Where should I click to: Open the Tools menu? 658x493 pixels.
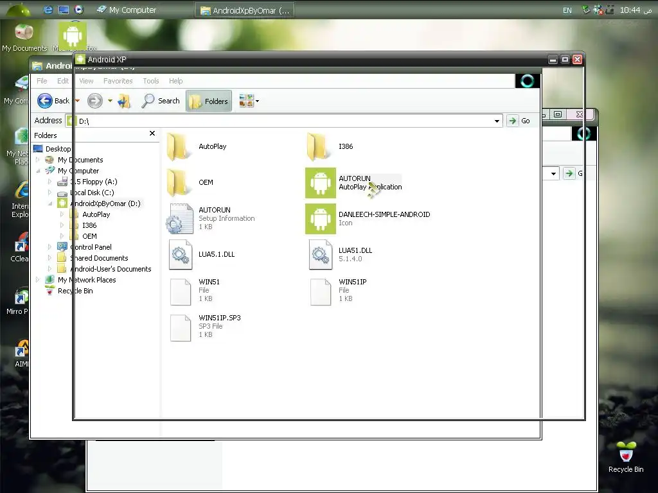(150, 81)
